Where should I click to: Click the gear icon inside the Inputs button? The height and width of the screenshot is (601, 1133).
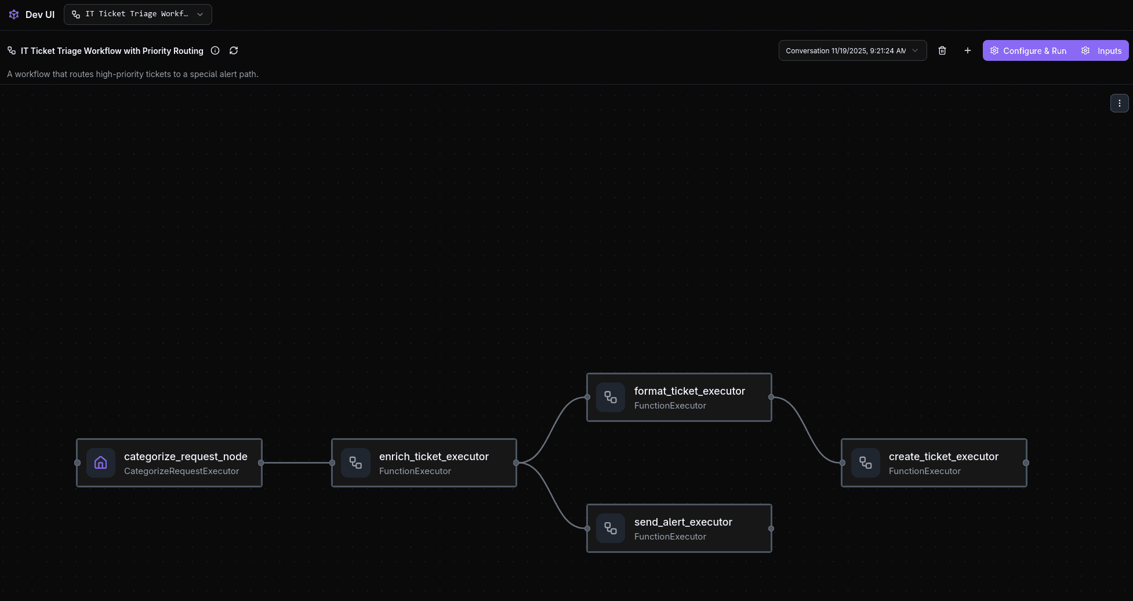1085,50
